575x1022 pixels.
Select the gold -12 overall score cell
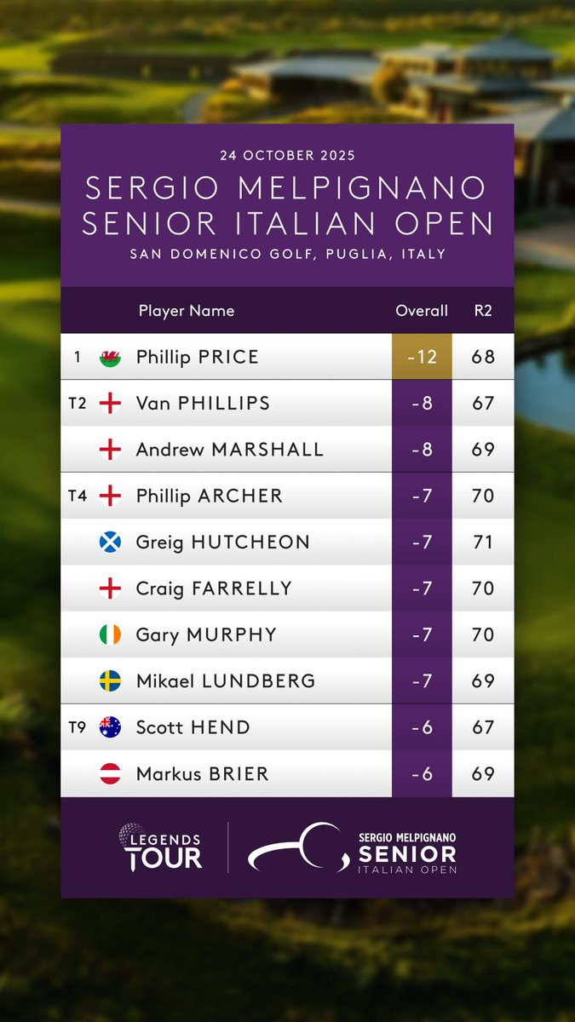click(422, 357)
